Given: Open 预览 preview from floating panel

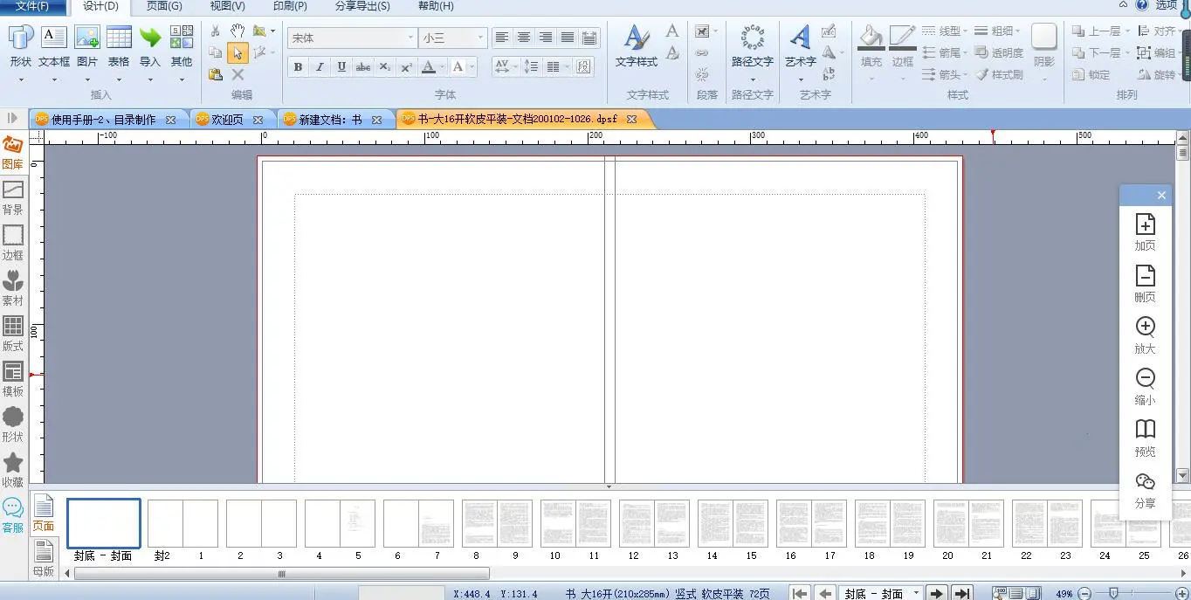Looking at the screenshot, I should (1145, 438).
